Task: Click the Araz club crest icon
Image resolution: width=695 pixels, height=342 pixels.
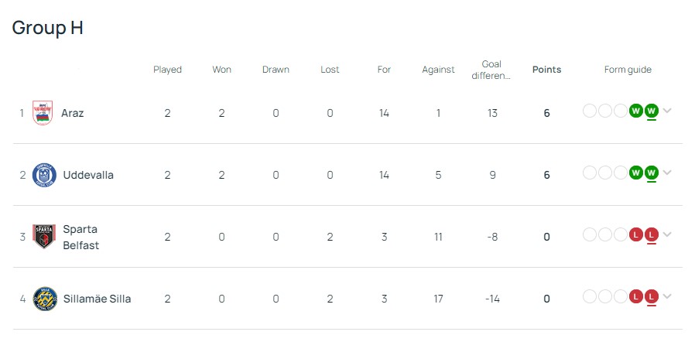Action: point(43,113)
